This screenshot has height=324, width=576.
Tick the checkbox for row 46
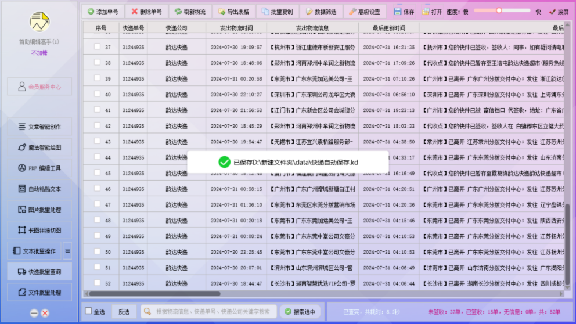click(97, 189)
